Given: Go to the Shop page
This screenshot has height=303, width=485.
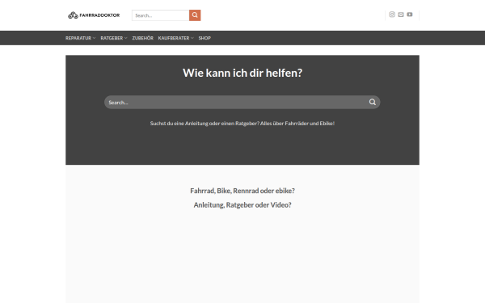Looking at the screenshot, I should point(205,38).
